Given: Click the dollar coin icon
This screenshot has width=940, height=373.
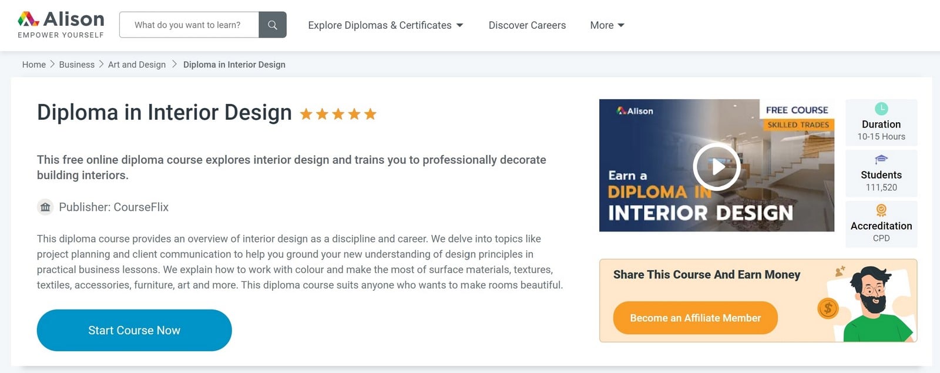Looking at the screenshot, I should 828,307.
